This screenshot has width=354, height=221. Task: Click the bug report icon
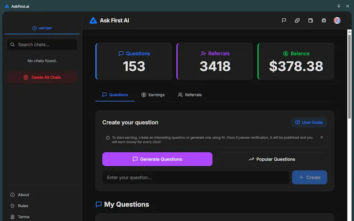324,20
